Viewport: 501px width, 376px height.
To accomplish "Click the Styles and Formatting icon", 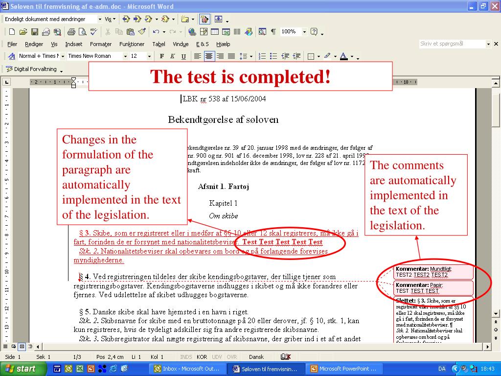I will click(x=12, y=56).
